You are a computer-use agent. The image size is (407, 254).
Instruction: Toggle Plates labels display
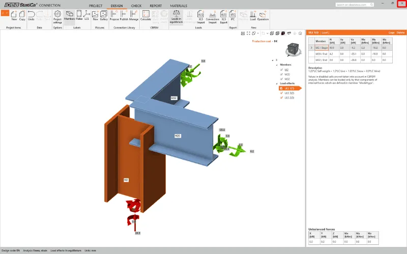pos(79,16)
